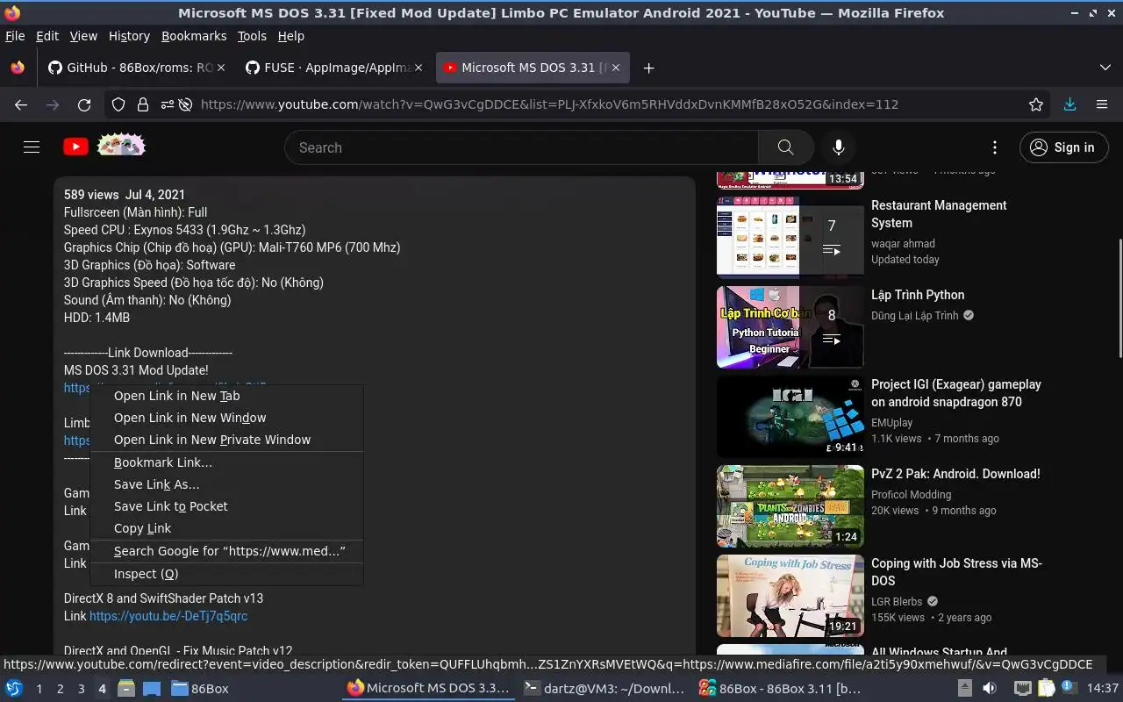
Task: Open the Edit menu
Action: [47, 36]
